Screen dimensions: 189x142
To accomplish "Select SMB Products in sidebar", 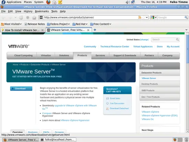I will (159, 90).
